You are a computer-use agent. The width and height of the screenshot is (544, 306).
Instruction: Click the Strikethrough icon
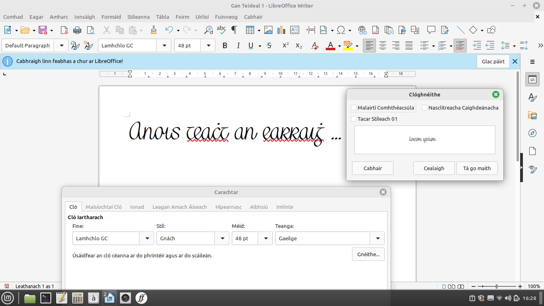coord(269,46)
